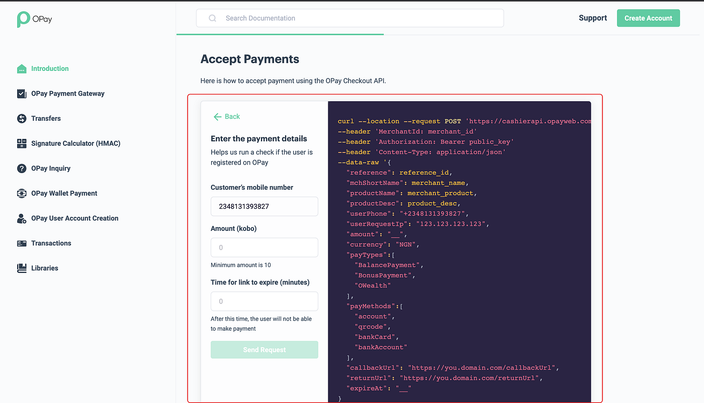The image size is (704, 403).
Task: Click the Amount (kobo) input field
Action: [265, 248]
